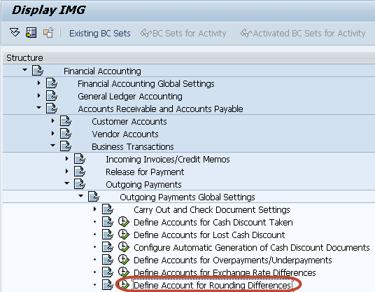Open documentation icon for Business Transactions
The image size is (375, 292).
(x=66, y=146)
